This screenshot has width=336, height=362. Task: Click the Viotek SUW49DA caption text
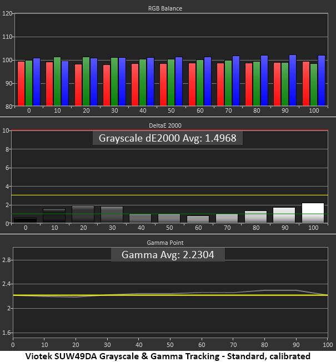pyautogui.click(x=168, y=356)
